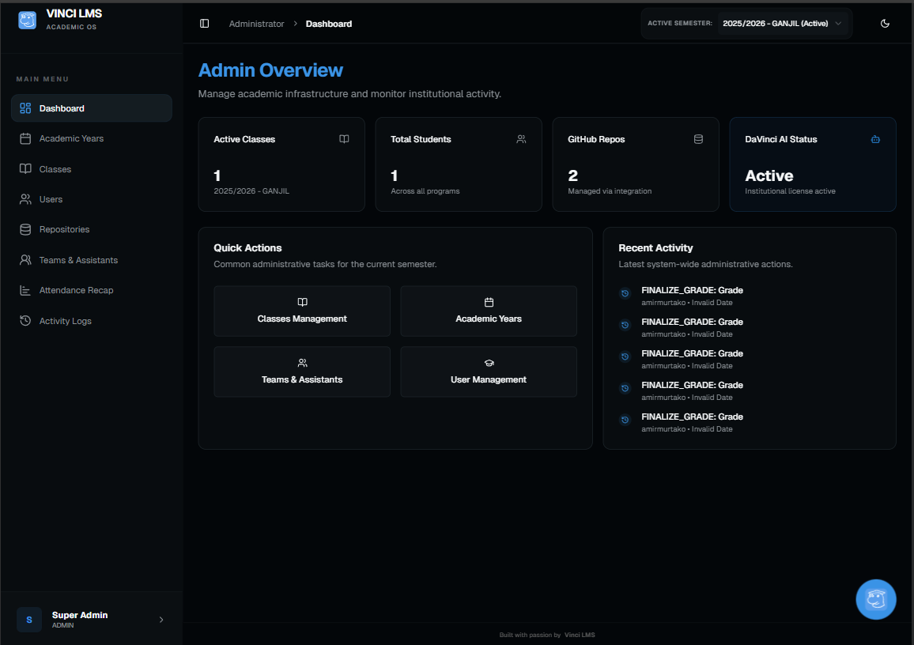Image resolution: width=914 pixels, height=645 pixels.
Task: Click the Attendance Recap chart icon
Action: click(x=25, y=290)
